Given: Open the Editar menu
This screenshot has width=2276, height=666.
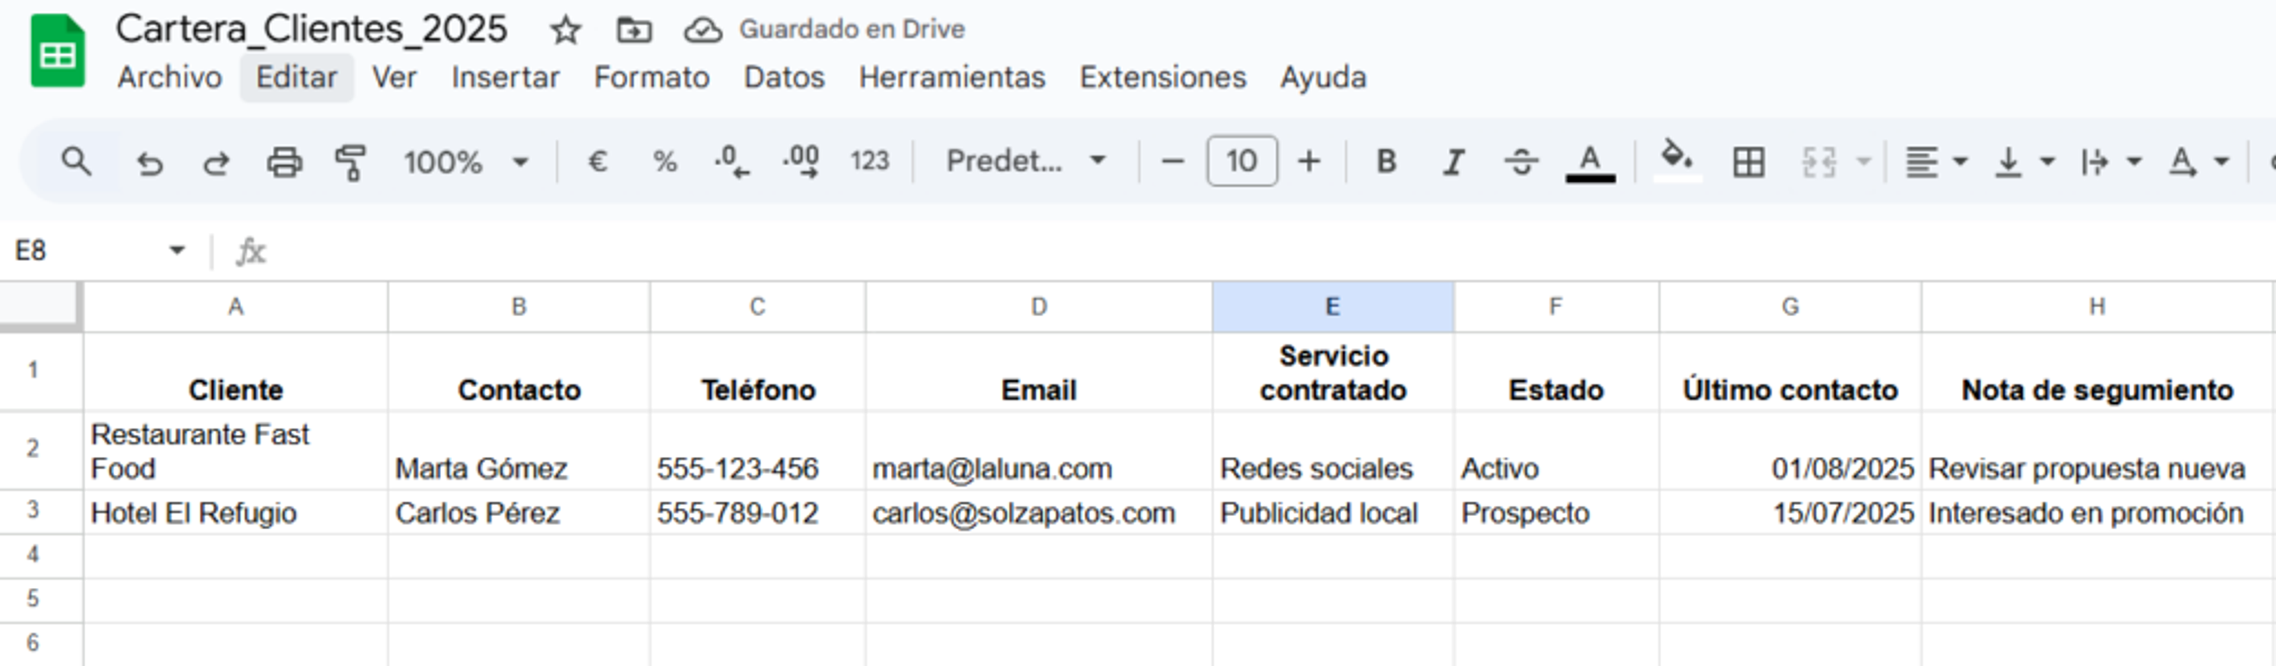Looking at the screenshot, I should point(297,78).
